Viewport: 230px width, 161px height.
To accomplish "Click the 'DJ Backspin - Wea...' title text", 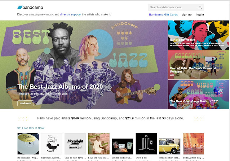I will [x=28, y=158].
